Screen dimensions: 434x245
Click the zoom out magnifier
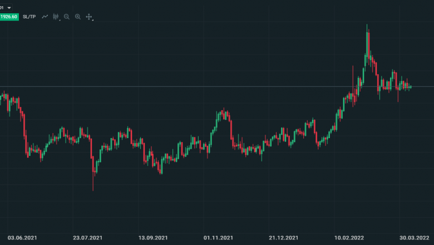(67, 17)
